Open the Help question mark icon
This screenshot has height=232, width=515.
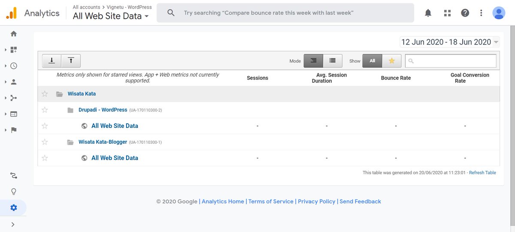[x=465, y=13]
